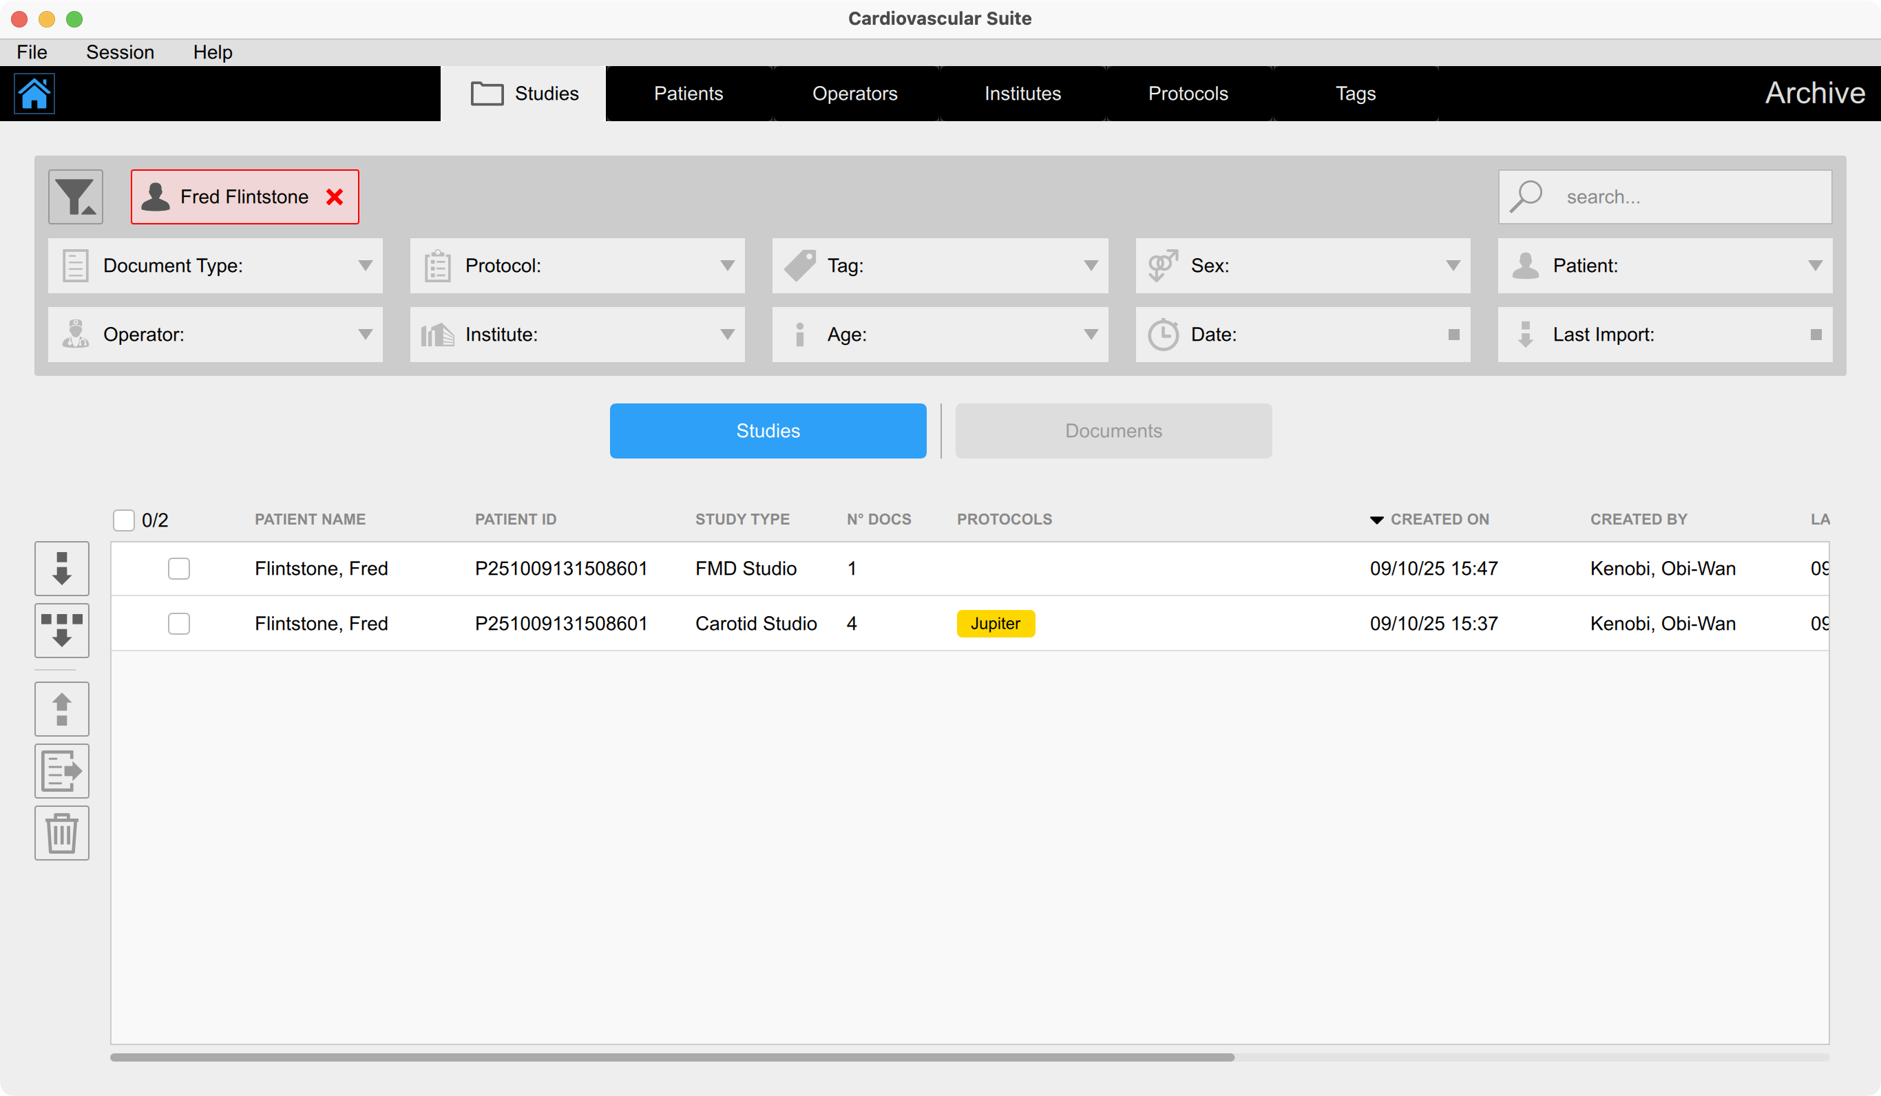Click the single-arrow download icon in the sidebar
The height and width of the screenshot is (1096, 1881).
pyautogui.click(x=62, y=568)
